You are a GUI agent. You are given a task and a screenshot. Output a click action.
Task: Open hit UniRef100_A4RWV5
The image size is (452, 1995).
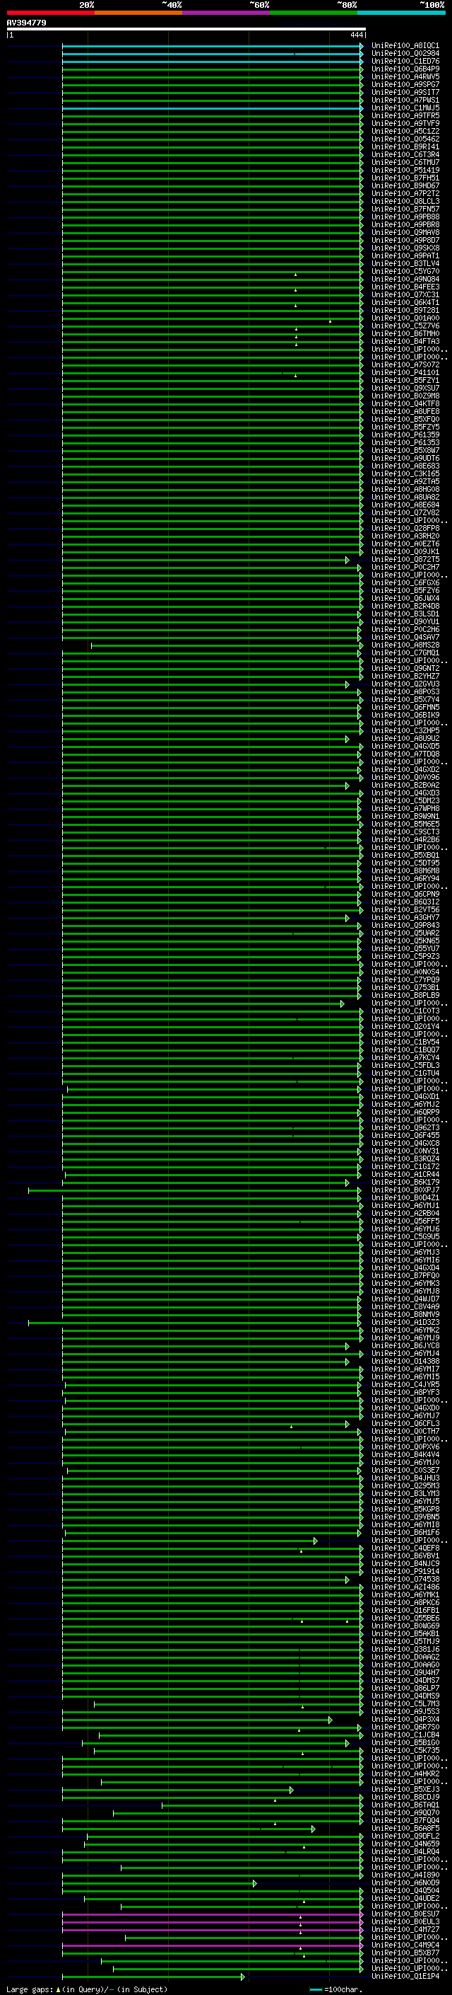tap(405, 76)
